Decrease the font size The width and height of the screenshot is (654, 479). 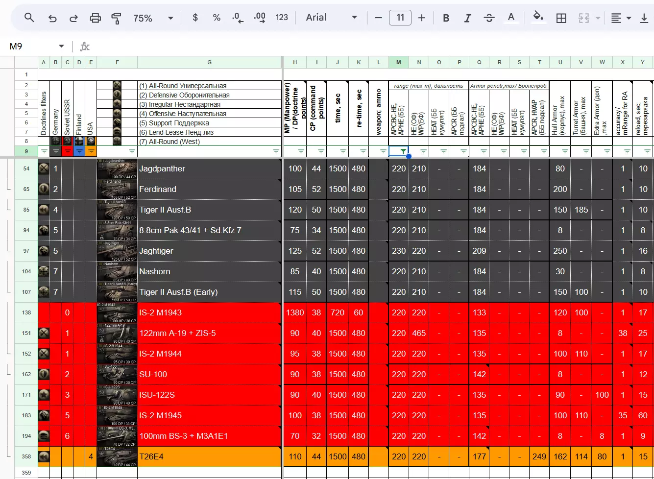[x=378, y=18]
